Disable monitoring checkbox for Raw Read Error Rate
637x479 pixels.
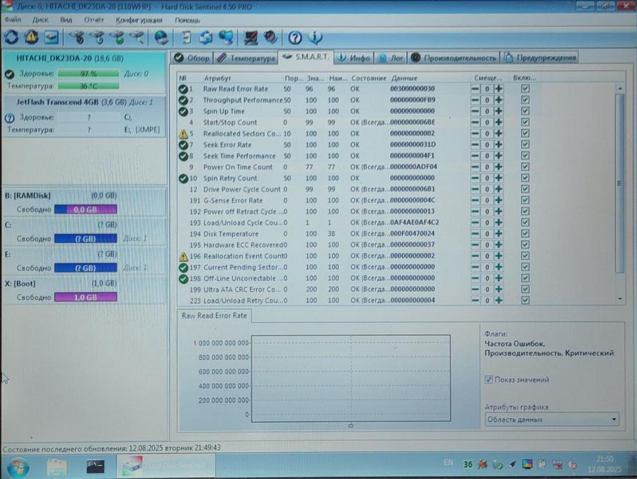(x=525, y=88)
